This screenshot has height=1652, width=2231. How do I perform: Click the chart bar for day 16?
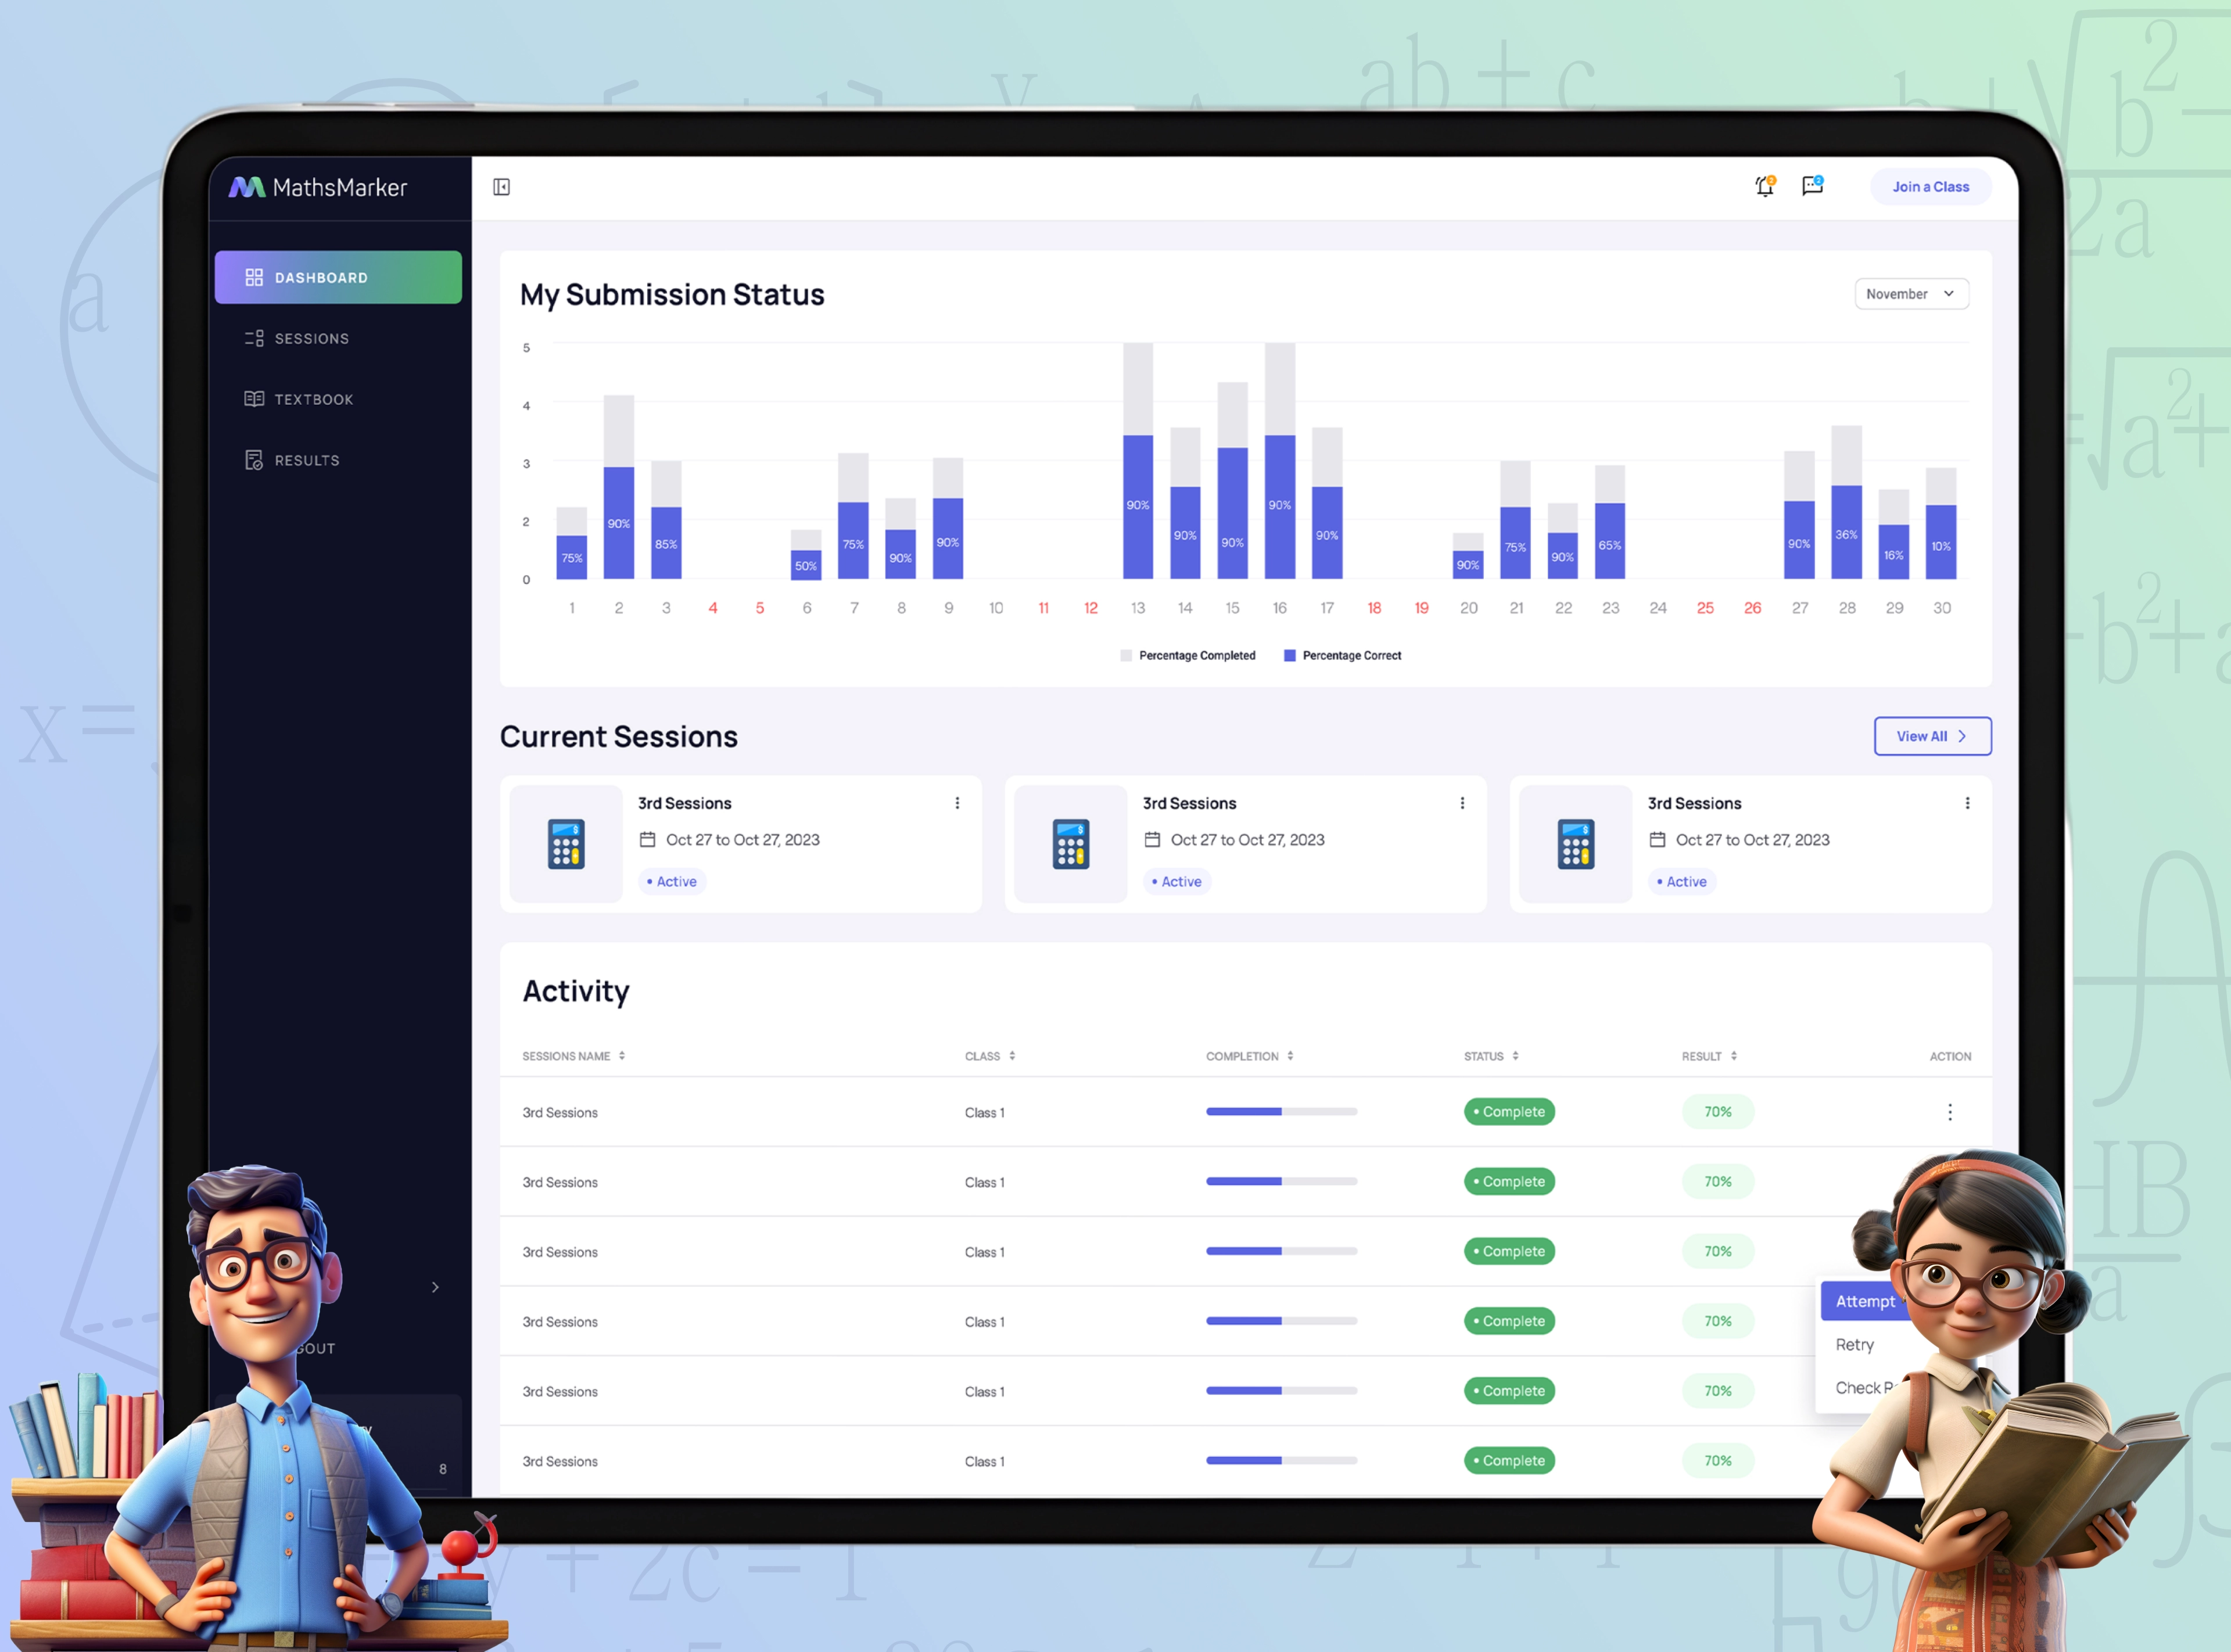1280,461
